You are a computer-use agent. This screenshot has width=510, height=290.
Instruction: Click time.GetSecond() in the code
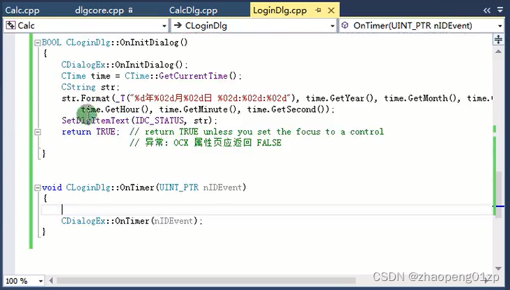pos(288,109)
